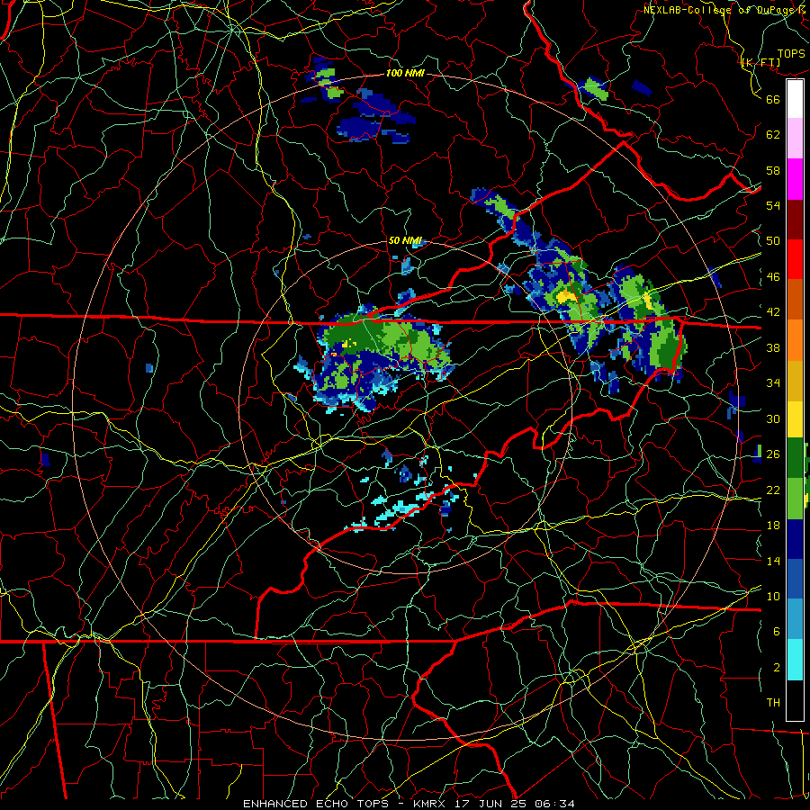Click the "54" value on the legend scale

773,205
